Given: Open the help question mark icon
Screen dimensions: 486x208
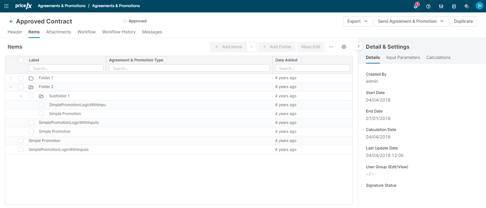Looking at the screenshot, I should 428,6.
